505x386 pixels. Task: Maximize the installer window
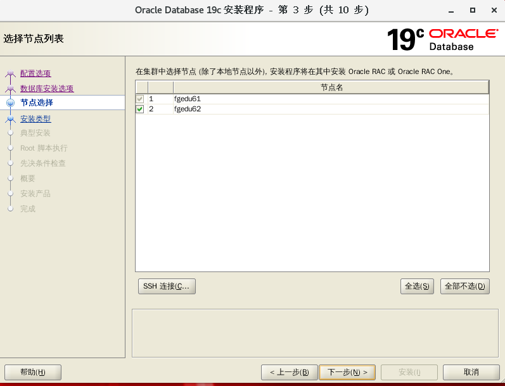(473, 10)
